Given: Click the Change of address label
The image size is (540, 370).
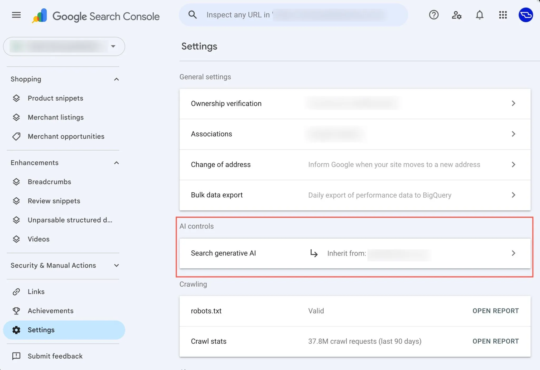Looking at the screenshot, I should click(x=221, y=165).
